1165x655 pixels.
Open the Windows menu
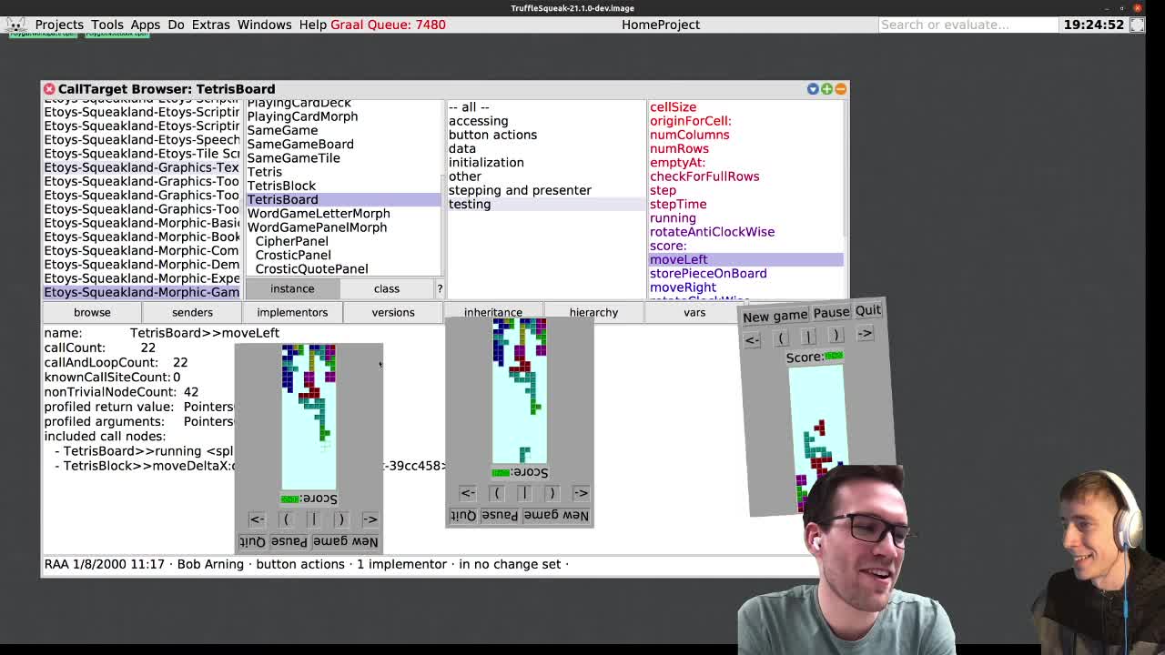(x=264, y=25)
